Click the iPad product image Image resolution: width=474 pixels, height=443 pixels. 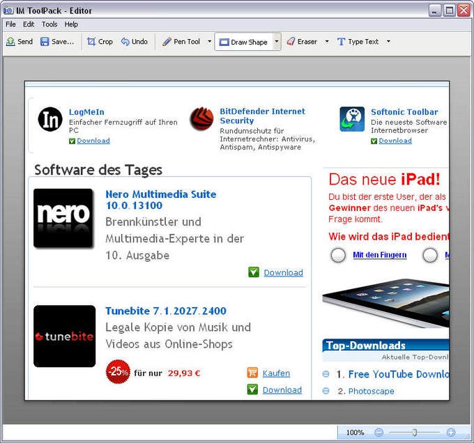[385, 303]
